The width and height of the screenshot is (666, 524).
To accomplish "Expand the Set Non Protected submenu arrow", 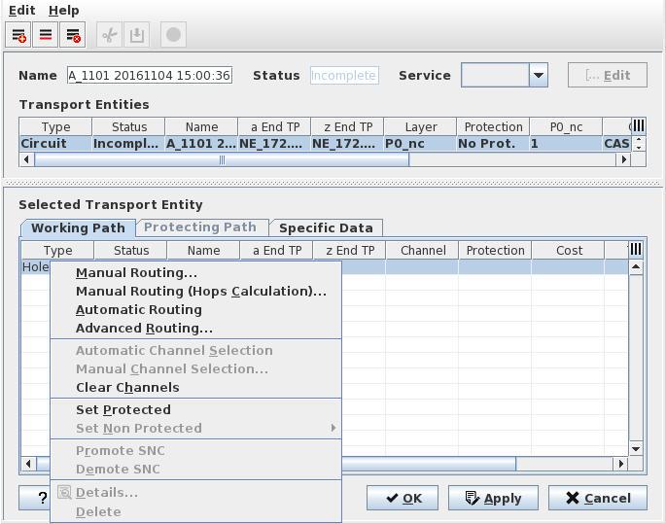I will click(x=333, y=428).
